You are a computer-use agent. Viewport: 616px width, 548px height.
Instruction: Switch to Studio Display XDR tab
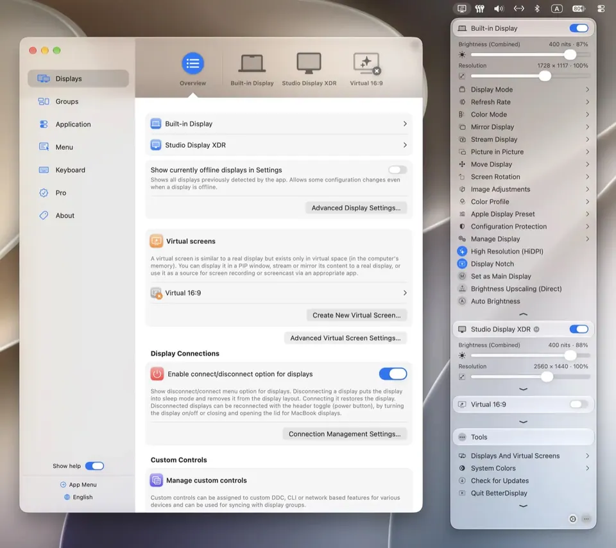309,69
